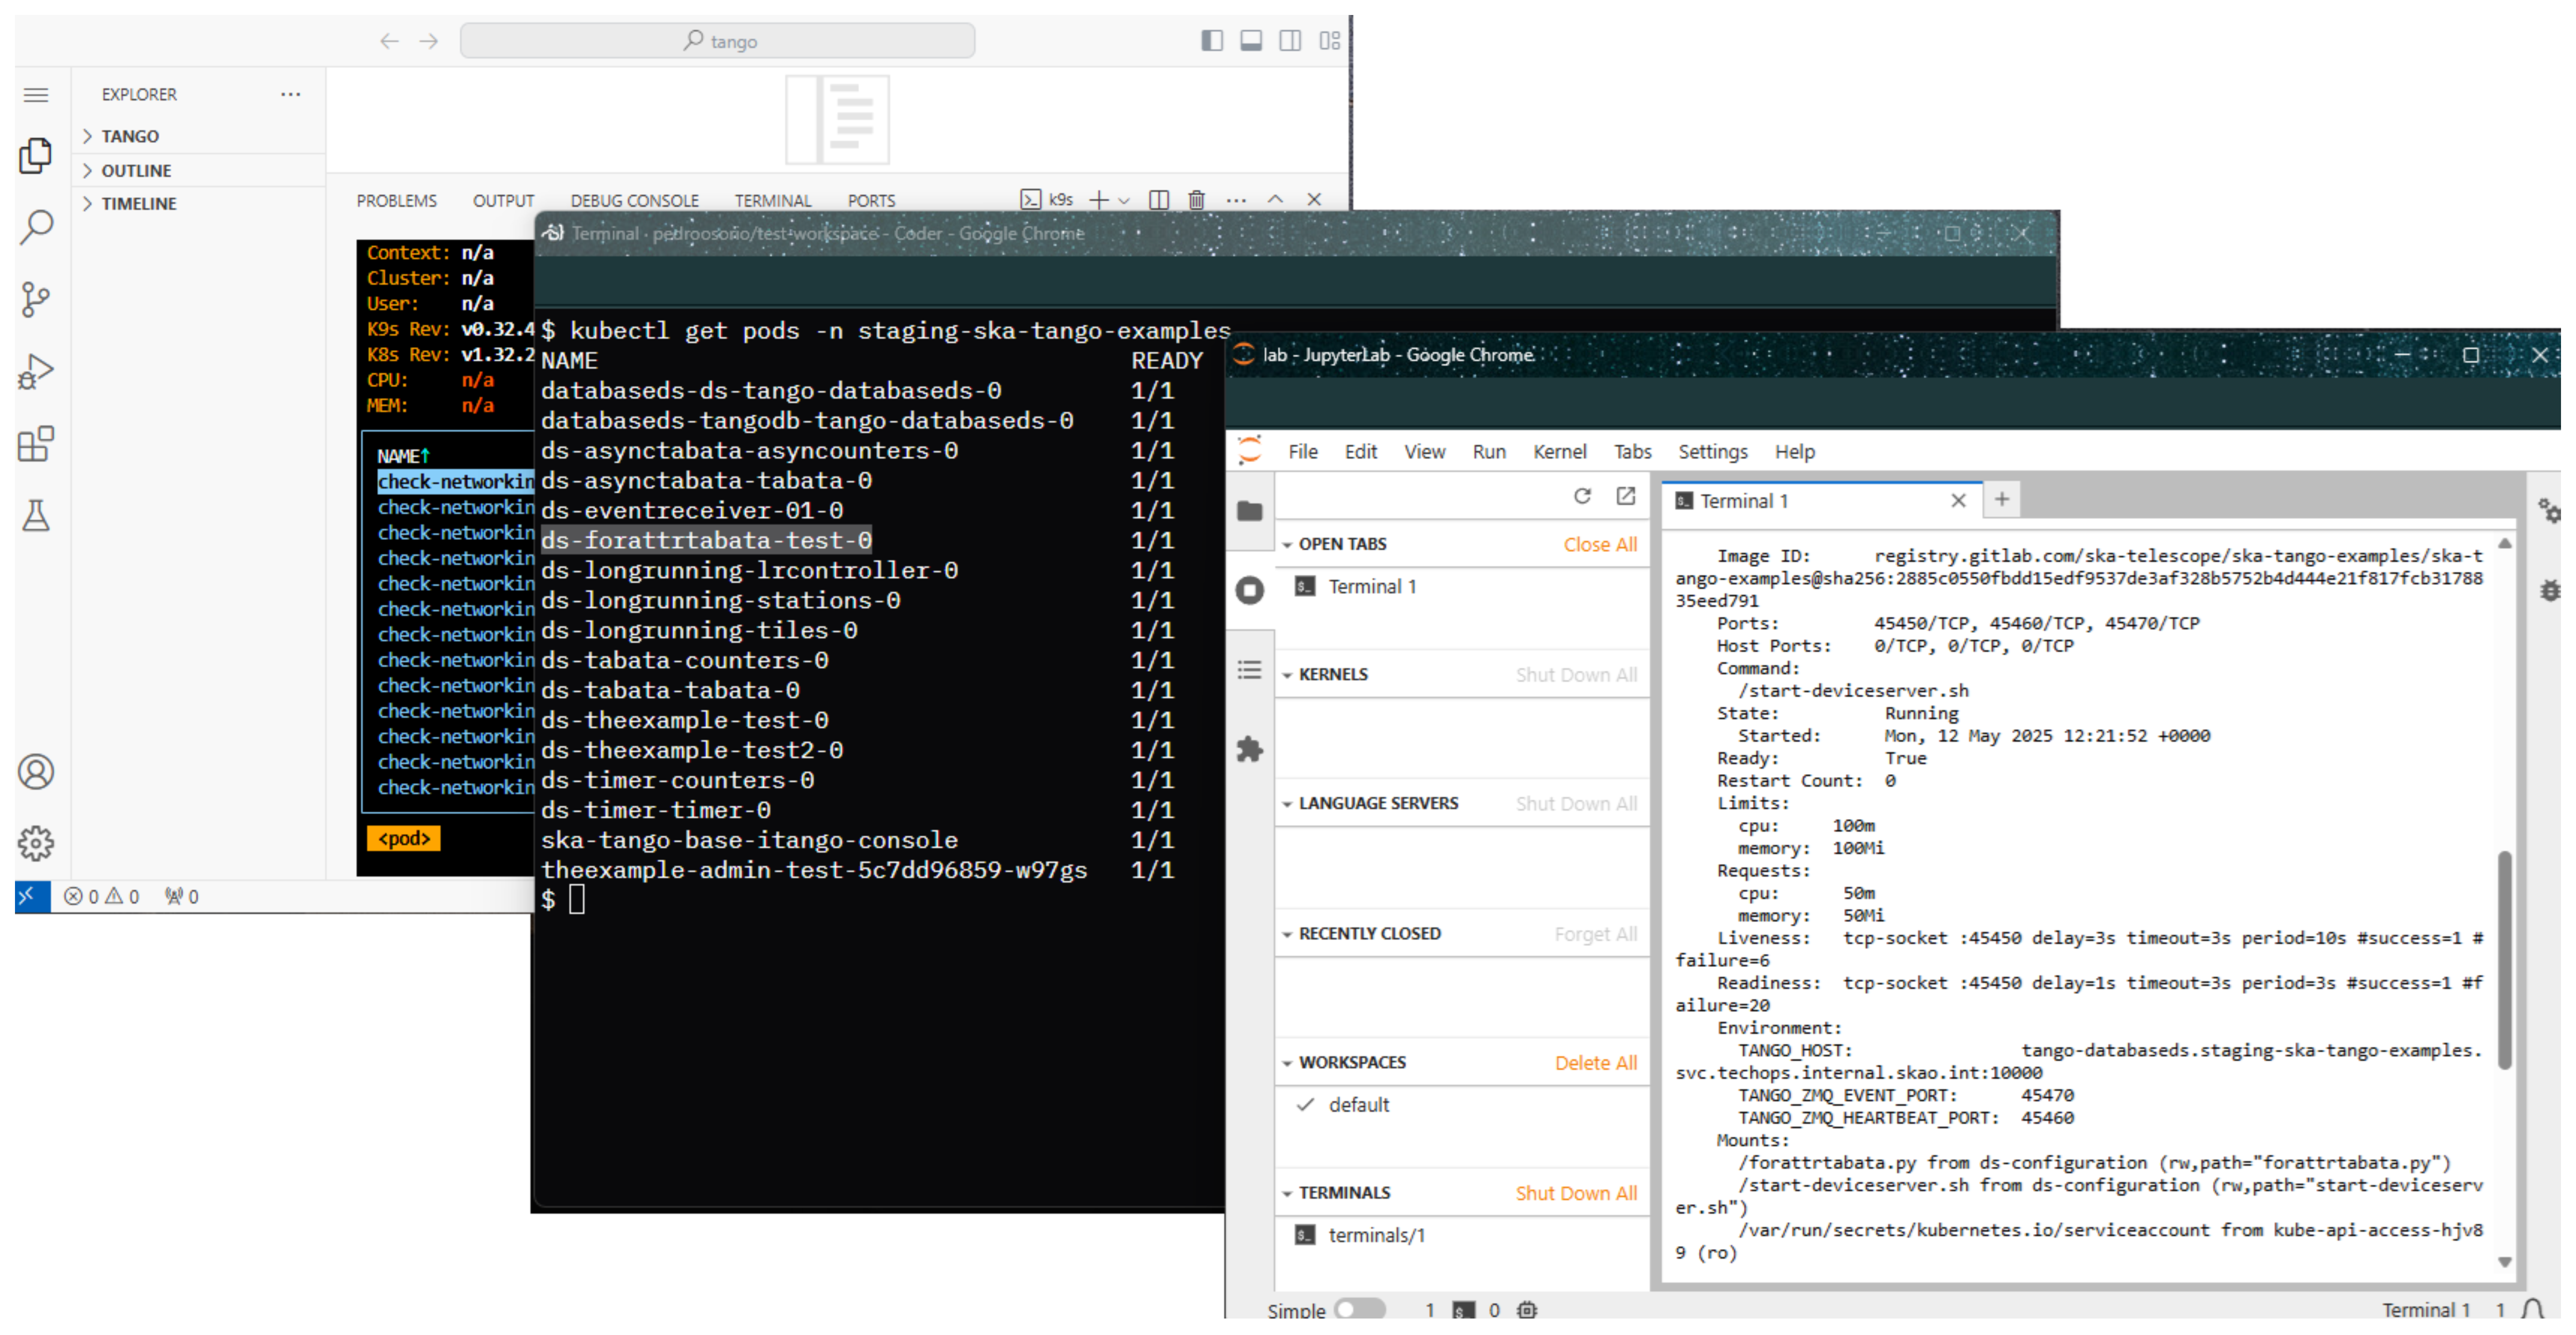Close the Terminal 1 tab
Image resolution: width=2576 pixels, height=1335 pixels.
pos(1958,501)
